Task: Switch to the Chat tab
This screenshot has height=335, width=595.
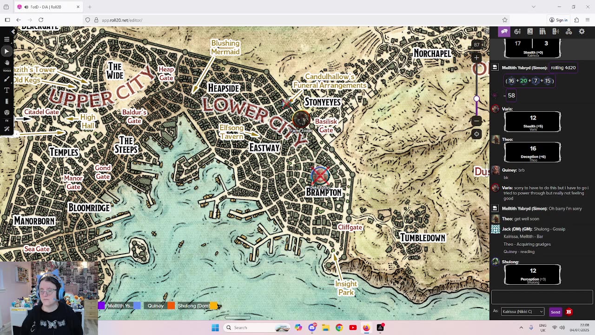Action: (x=504, y=31)
